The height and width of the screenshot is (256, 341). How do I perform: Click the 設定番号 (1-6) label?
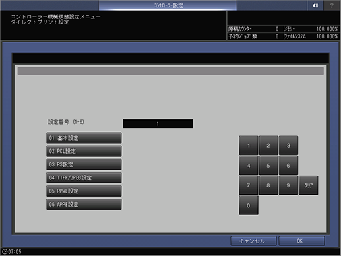tap(66, 122)
